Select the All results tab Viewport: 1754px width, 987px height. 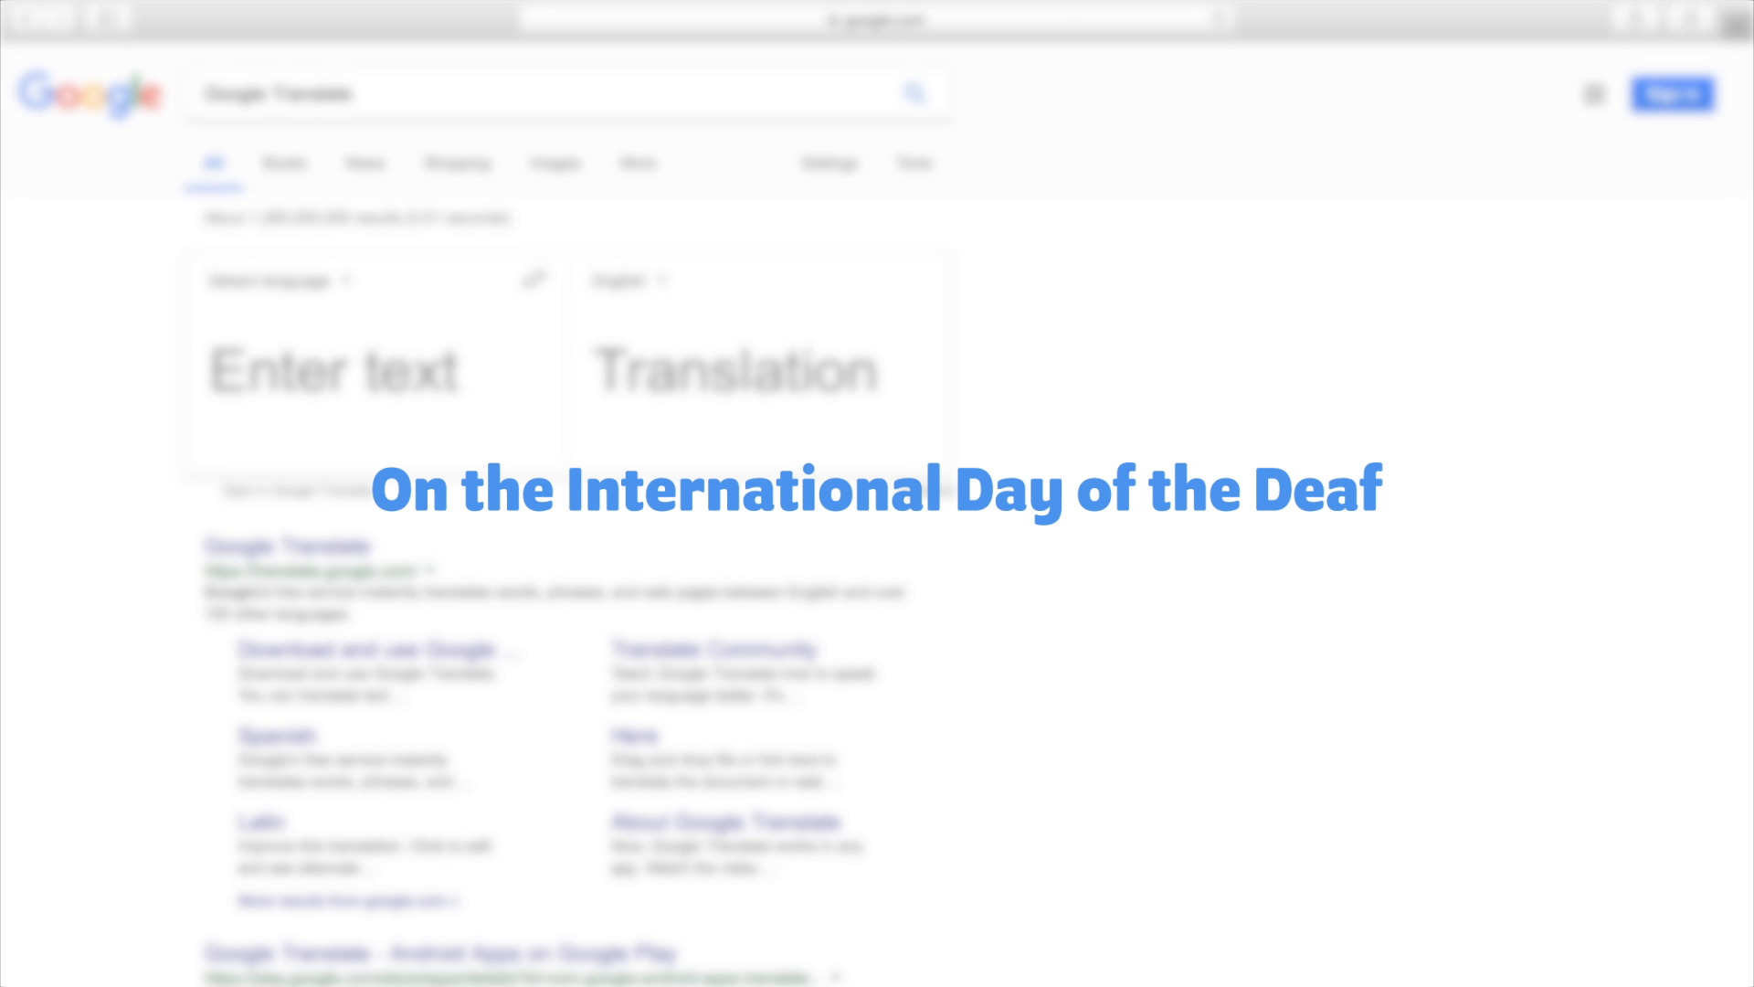click(214, 164)
